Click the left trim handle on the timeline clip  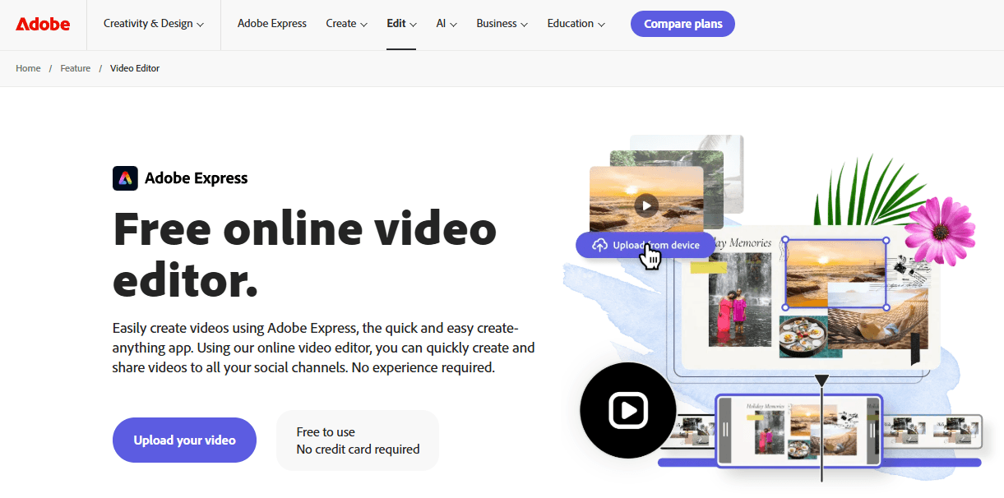pos(725,431)
